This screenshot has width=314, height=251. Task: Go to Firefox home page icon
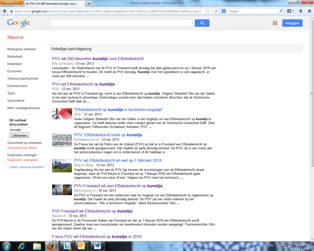click(309, 11)
